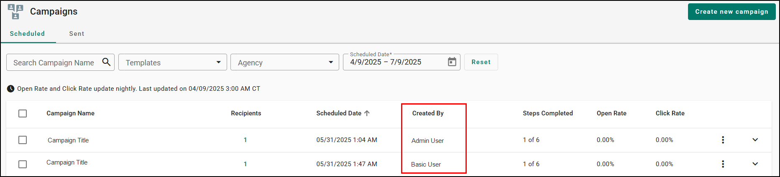Click the Campaigns page icon

15,12
